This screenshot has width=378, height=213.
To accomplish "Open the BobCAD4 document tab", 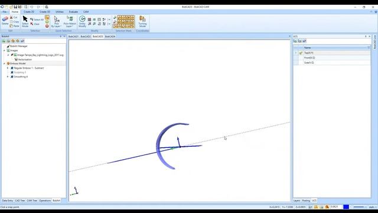I will coord(110,37).
